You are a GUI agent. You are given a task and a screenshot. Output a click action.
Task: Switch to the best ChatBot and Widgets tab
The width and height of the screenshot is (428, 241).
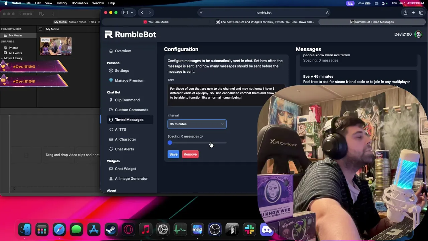point(264,22)
